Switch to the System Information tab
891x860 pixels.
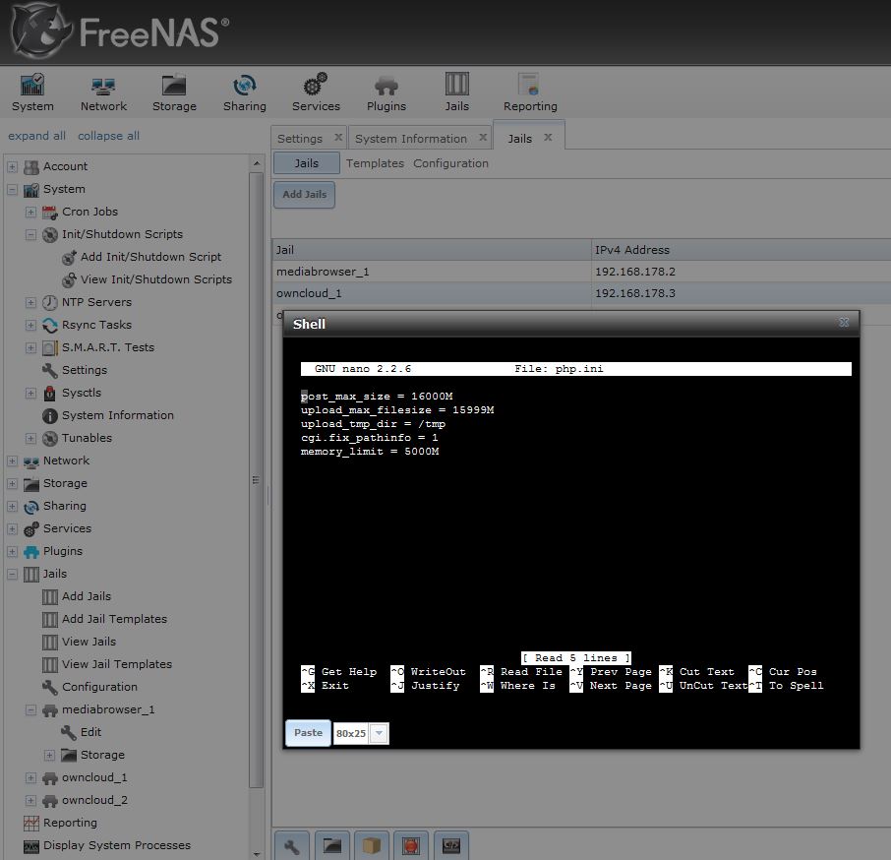[x=410, y=139]
